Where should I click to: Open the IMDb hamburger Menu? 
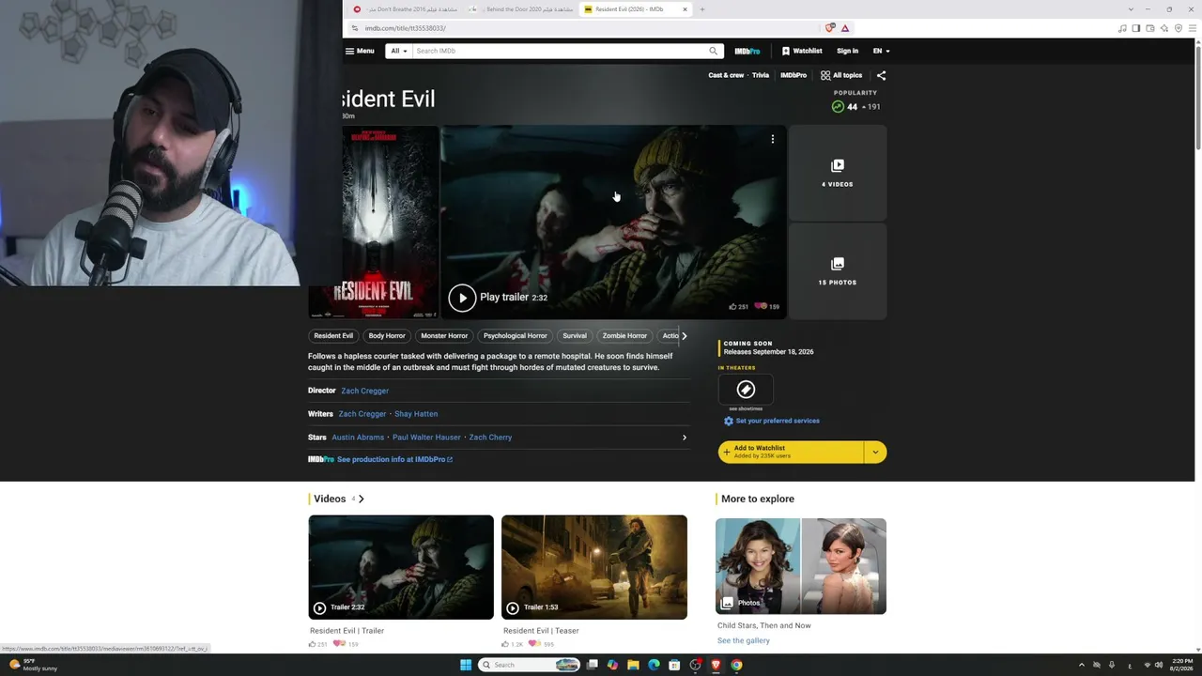[360, 51]
